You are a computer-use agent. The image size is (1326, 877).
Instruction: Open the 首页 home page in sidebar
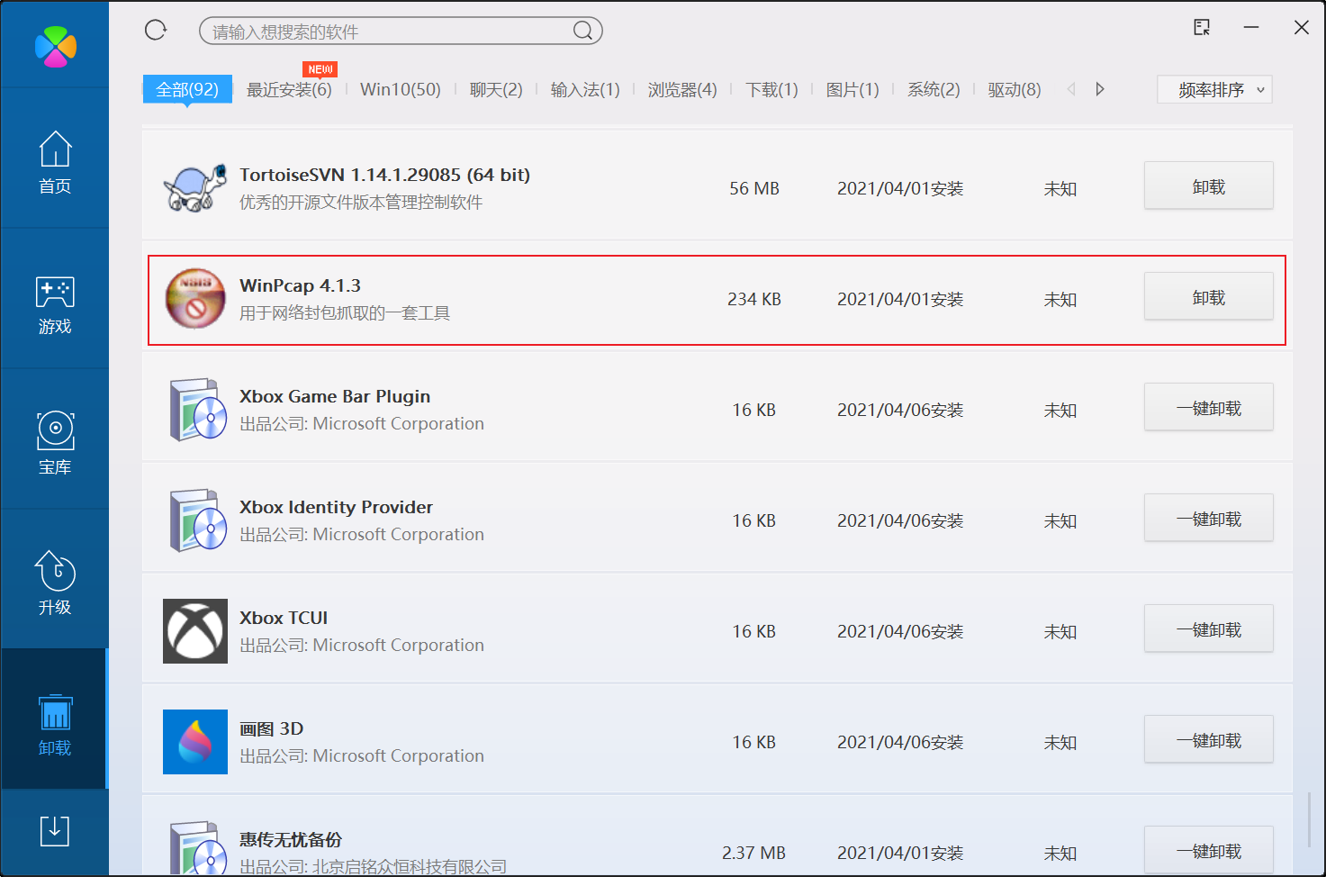pyautogui.click(x=55, y=162)
